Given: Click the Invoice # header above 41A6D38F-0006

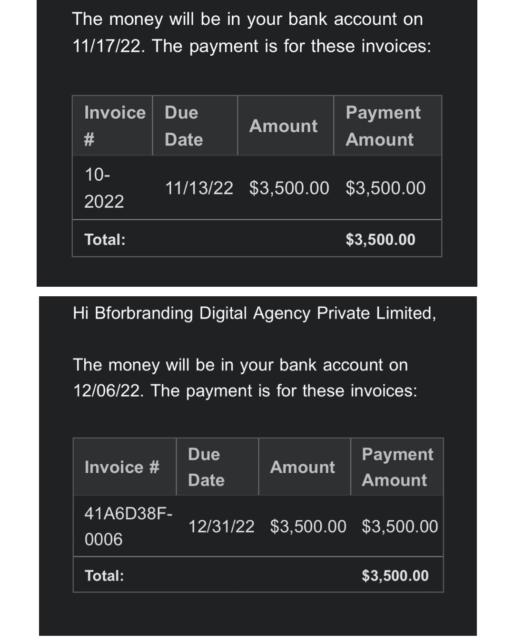Looking at the screenshot, I should click(122, 467).
